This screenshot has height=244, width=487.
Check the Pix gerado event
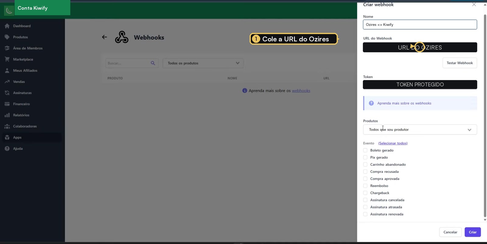coord(365,157)
